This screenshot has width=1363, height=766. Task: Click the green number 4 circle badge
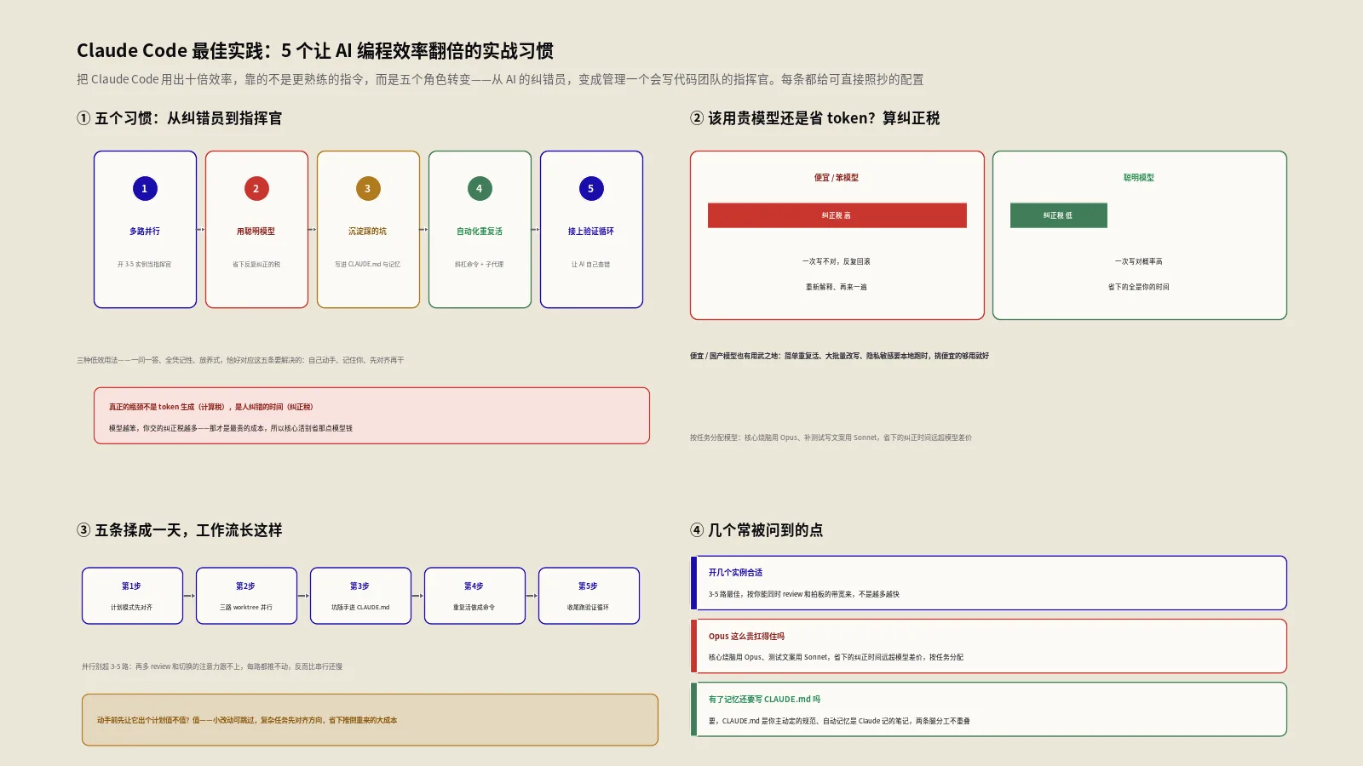click(x=480, y=189)
